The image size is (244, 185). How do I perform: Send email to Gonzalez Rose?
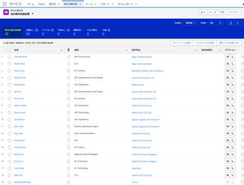pyautogui.click(x=228, y=57)
